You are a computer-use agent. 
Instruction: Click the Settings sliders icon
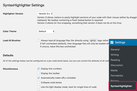pyautogui.click(x=112, y=42)
